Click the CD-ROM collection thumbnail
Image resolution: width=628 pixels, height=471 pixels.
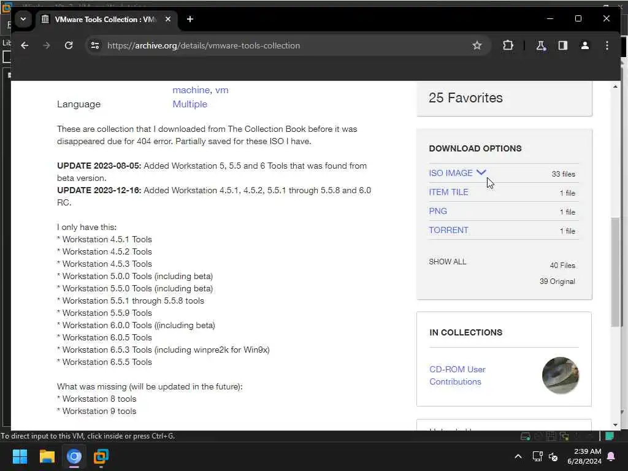[x=561, y=375]
